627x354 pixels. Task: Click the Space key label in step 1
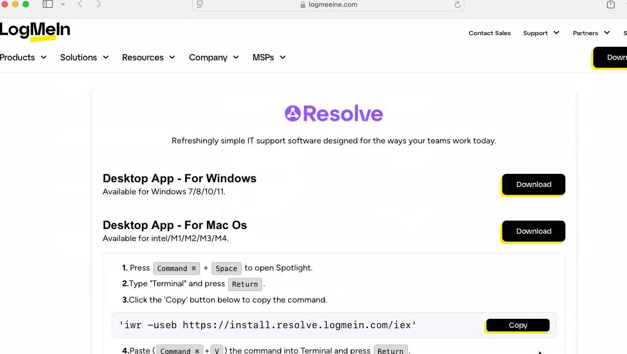(x=226, y=268)
